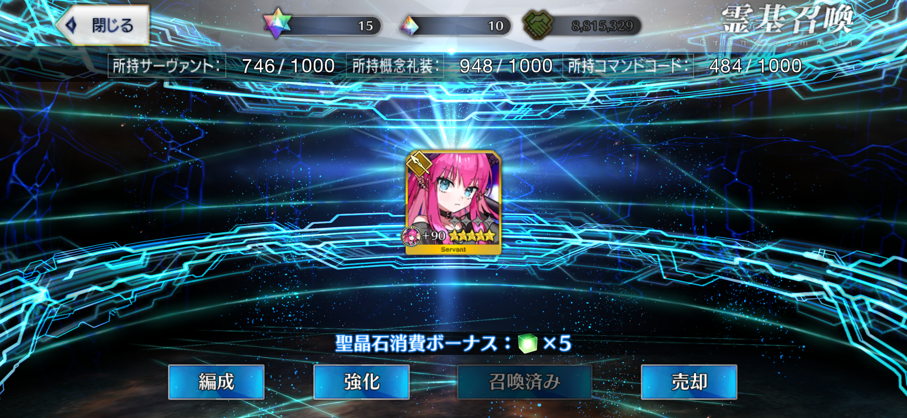Click the 所持コマンドコード count 484/1000

[x=755, y=66]
